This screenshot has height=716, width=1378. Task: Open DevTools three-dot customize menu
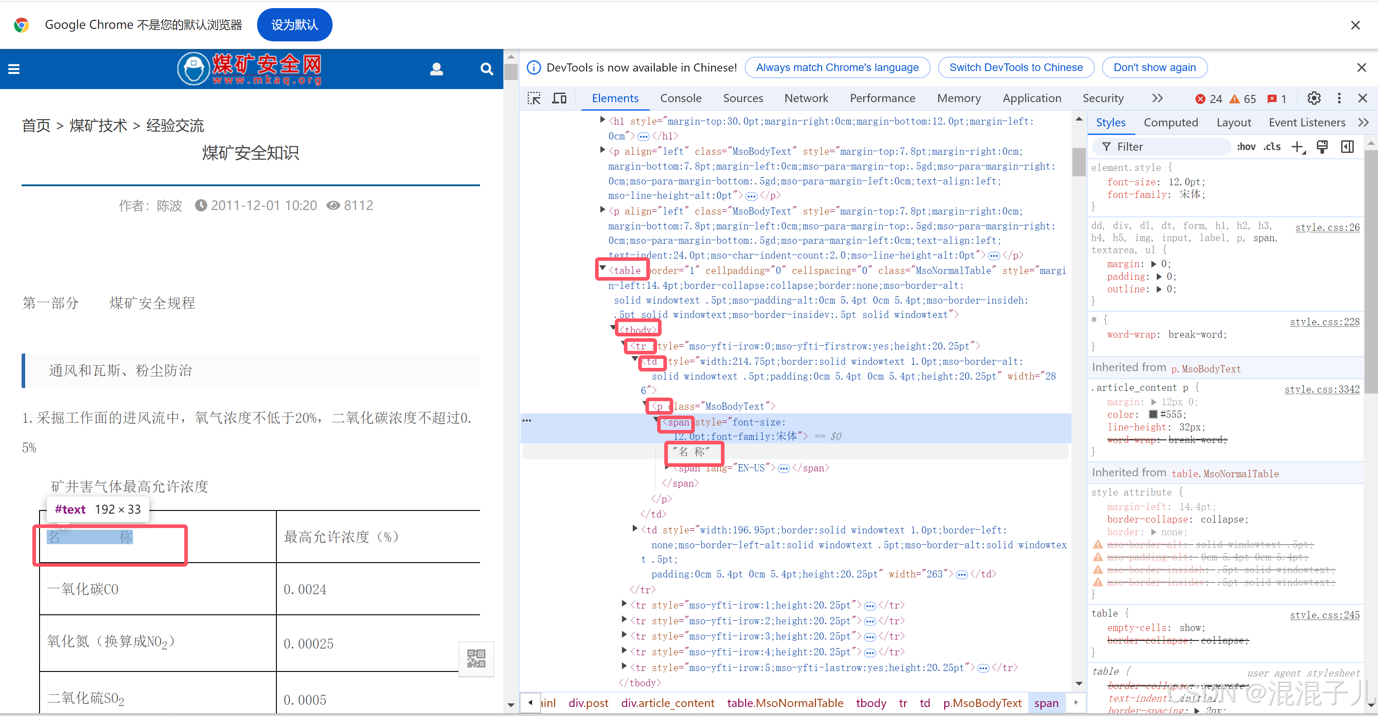tap(1338, 98)
